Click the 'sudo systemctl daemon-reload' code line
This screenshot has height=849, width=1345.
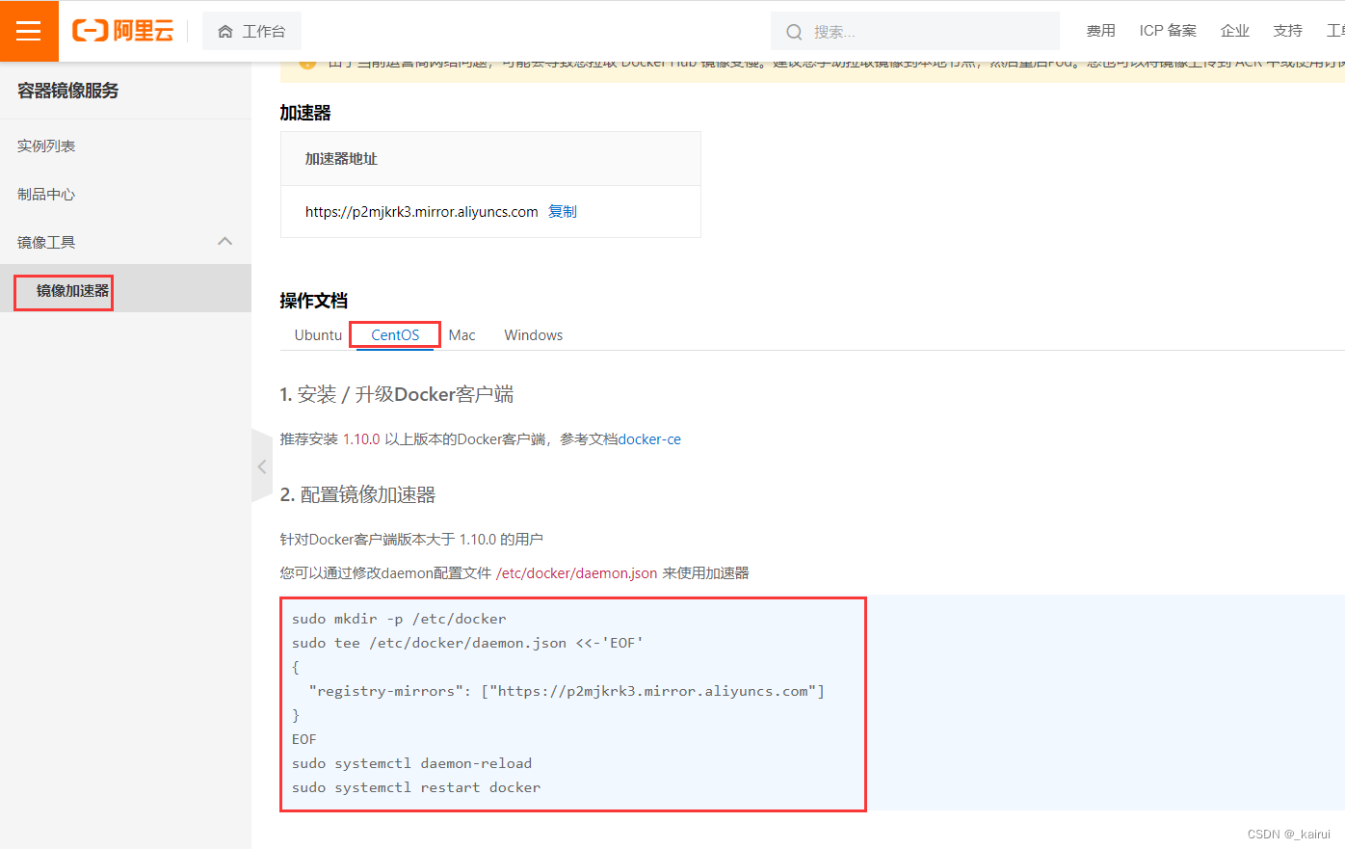tap(411, 763)
